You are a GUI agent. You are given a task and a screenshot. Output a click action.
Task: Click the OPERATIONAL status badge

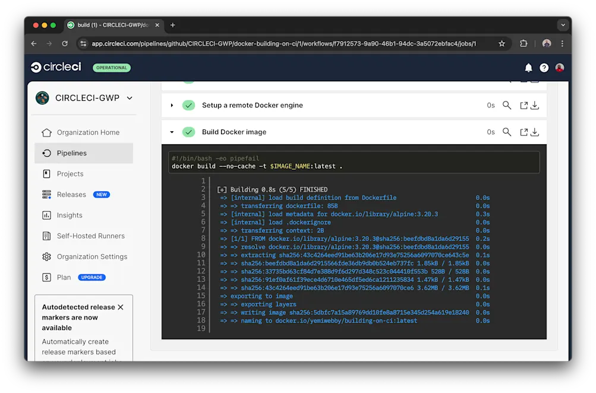click(112, 68)
